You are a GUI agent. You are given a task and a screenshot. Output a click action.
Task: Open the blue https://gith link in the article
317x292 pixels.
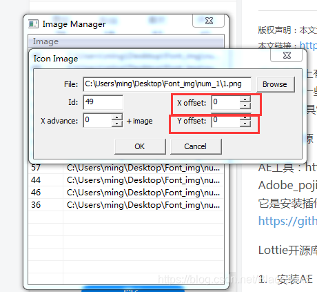pyautogui.click(x=287, y=221)
